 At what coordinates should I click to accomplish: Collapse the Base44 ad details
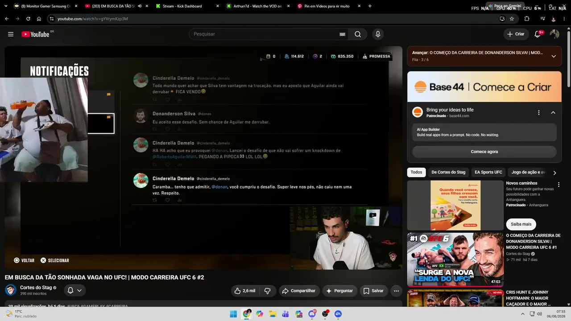coord(553,113)
